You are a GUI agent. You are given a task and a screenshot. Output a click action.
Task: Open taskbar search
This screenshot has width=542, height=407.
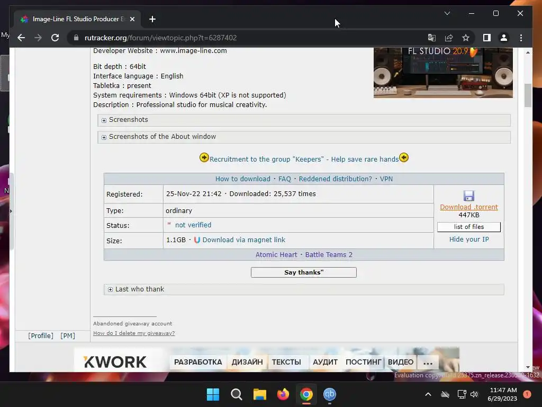(237, 394)
